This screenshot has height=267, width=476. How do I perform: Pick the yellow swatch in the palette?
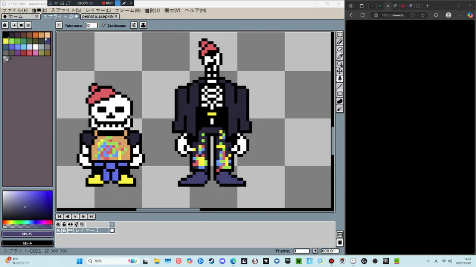(6, 41)
